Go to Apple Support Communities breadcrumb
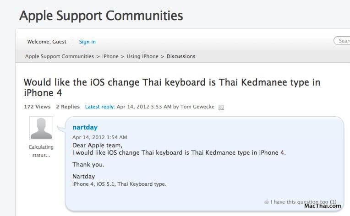 (x=60, y=57)
